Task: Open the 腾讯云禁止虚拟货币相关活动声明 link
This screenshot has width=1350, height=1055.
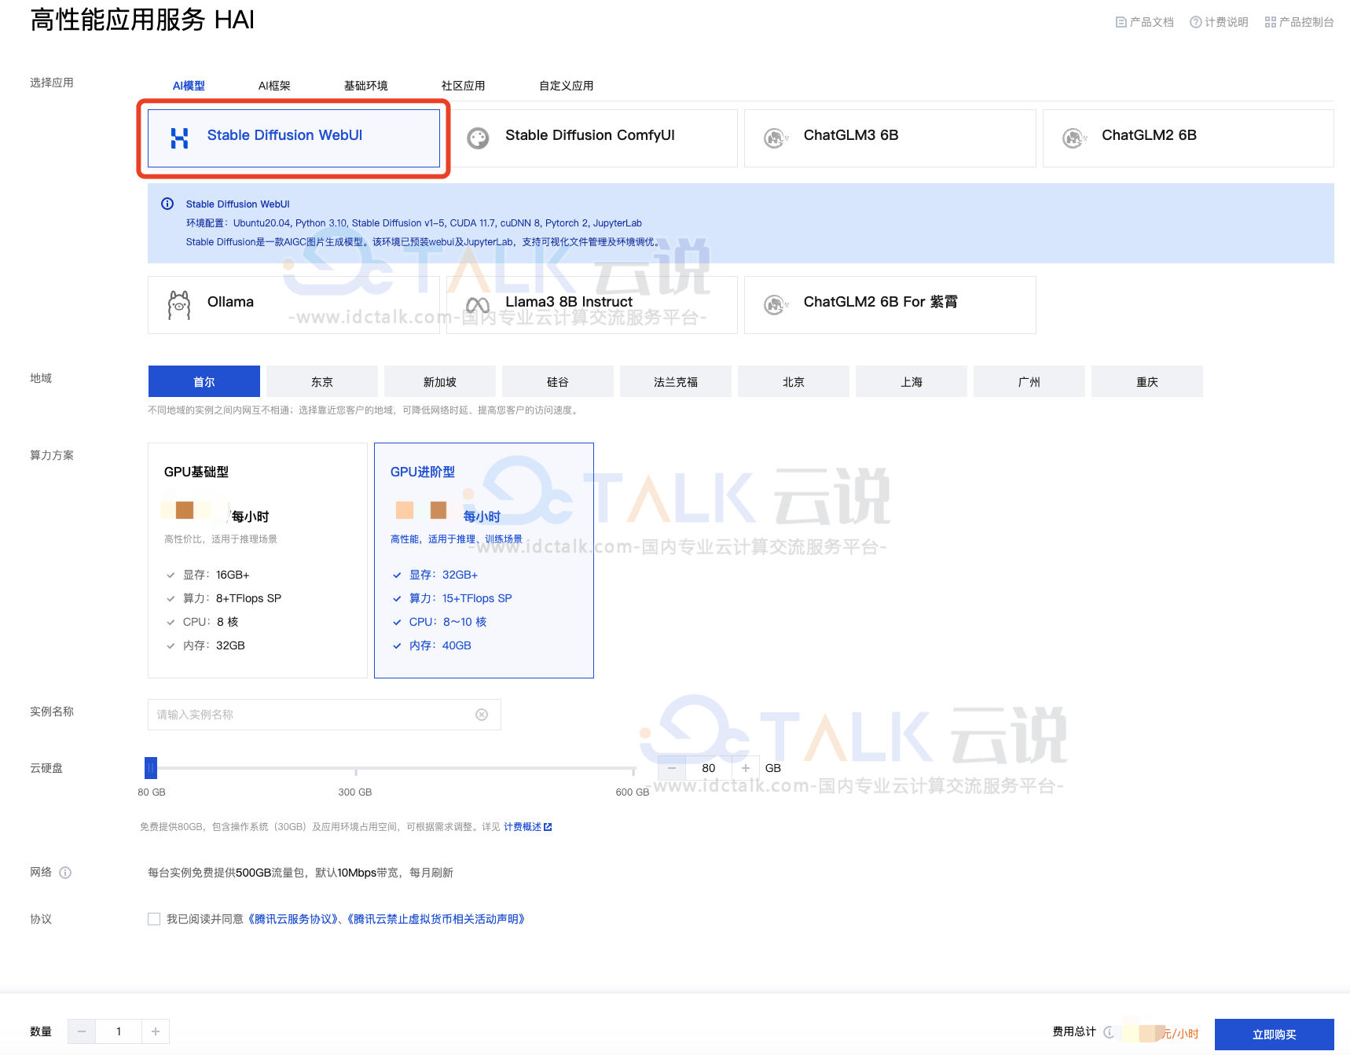Action: click(436, 919)
